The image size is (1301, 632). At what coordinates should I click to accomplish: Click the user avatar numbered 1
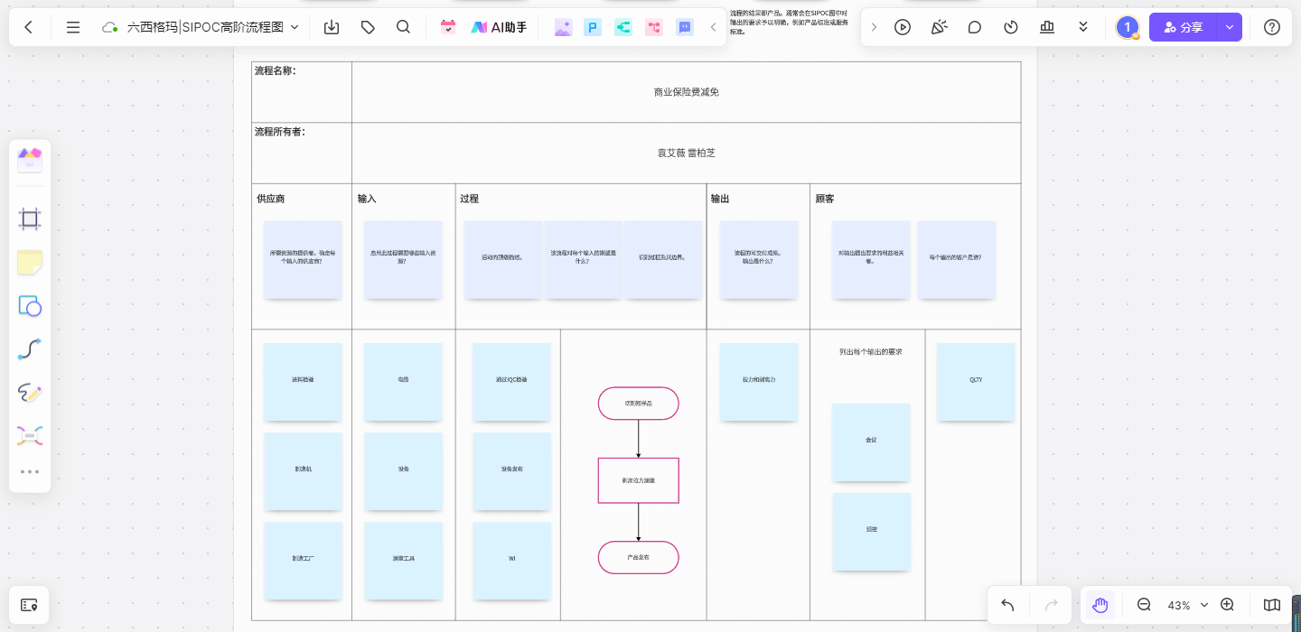pyautogui.click(x=1128, y=27)
